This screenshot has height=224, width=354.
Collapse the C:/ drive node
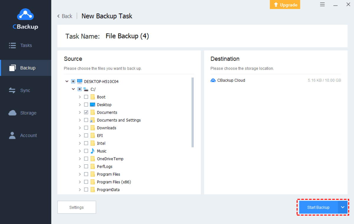click(73, 89)
